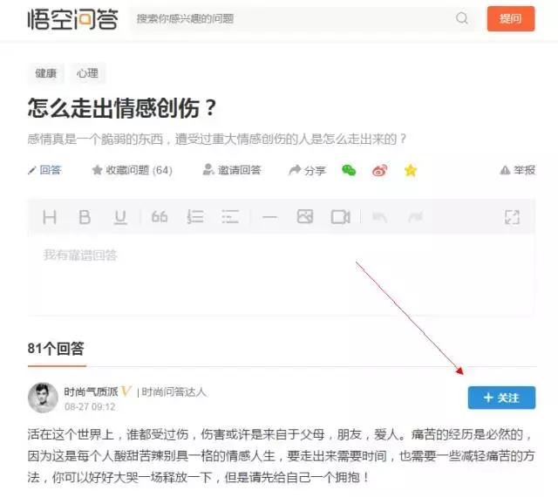
Task: Select the 81个回答 tab
Action: pos(56,349)
